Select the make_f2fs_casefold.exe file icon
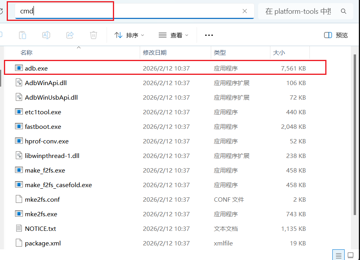 point(19,184)
